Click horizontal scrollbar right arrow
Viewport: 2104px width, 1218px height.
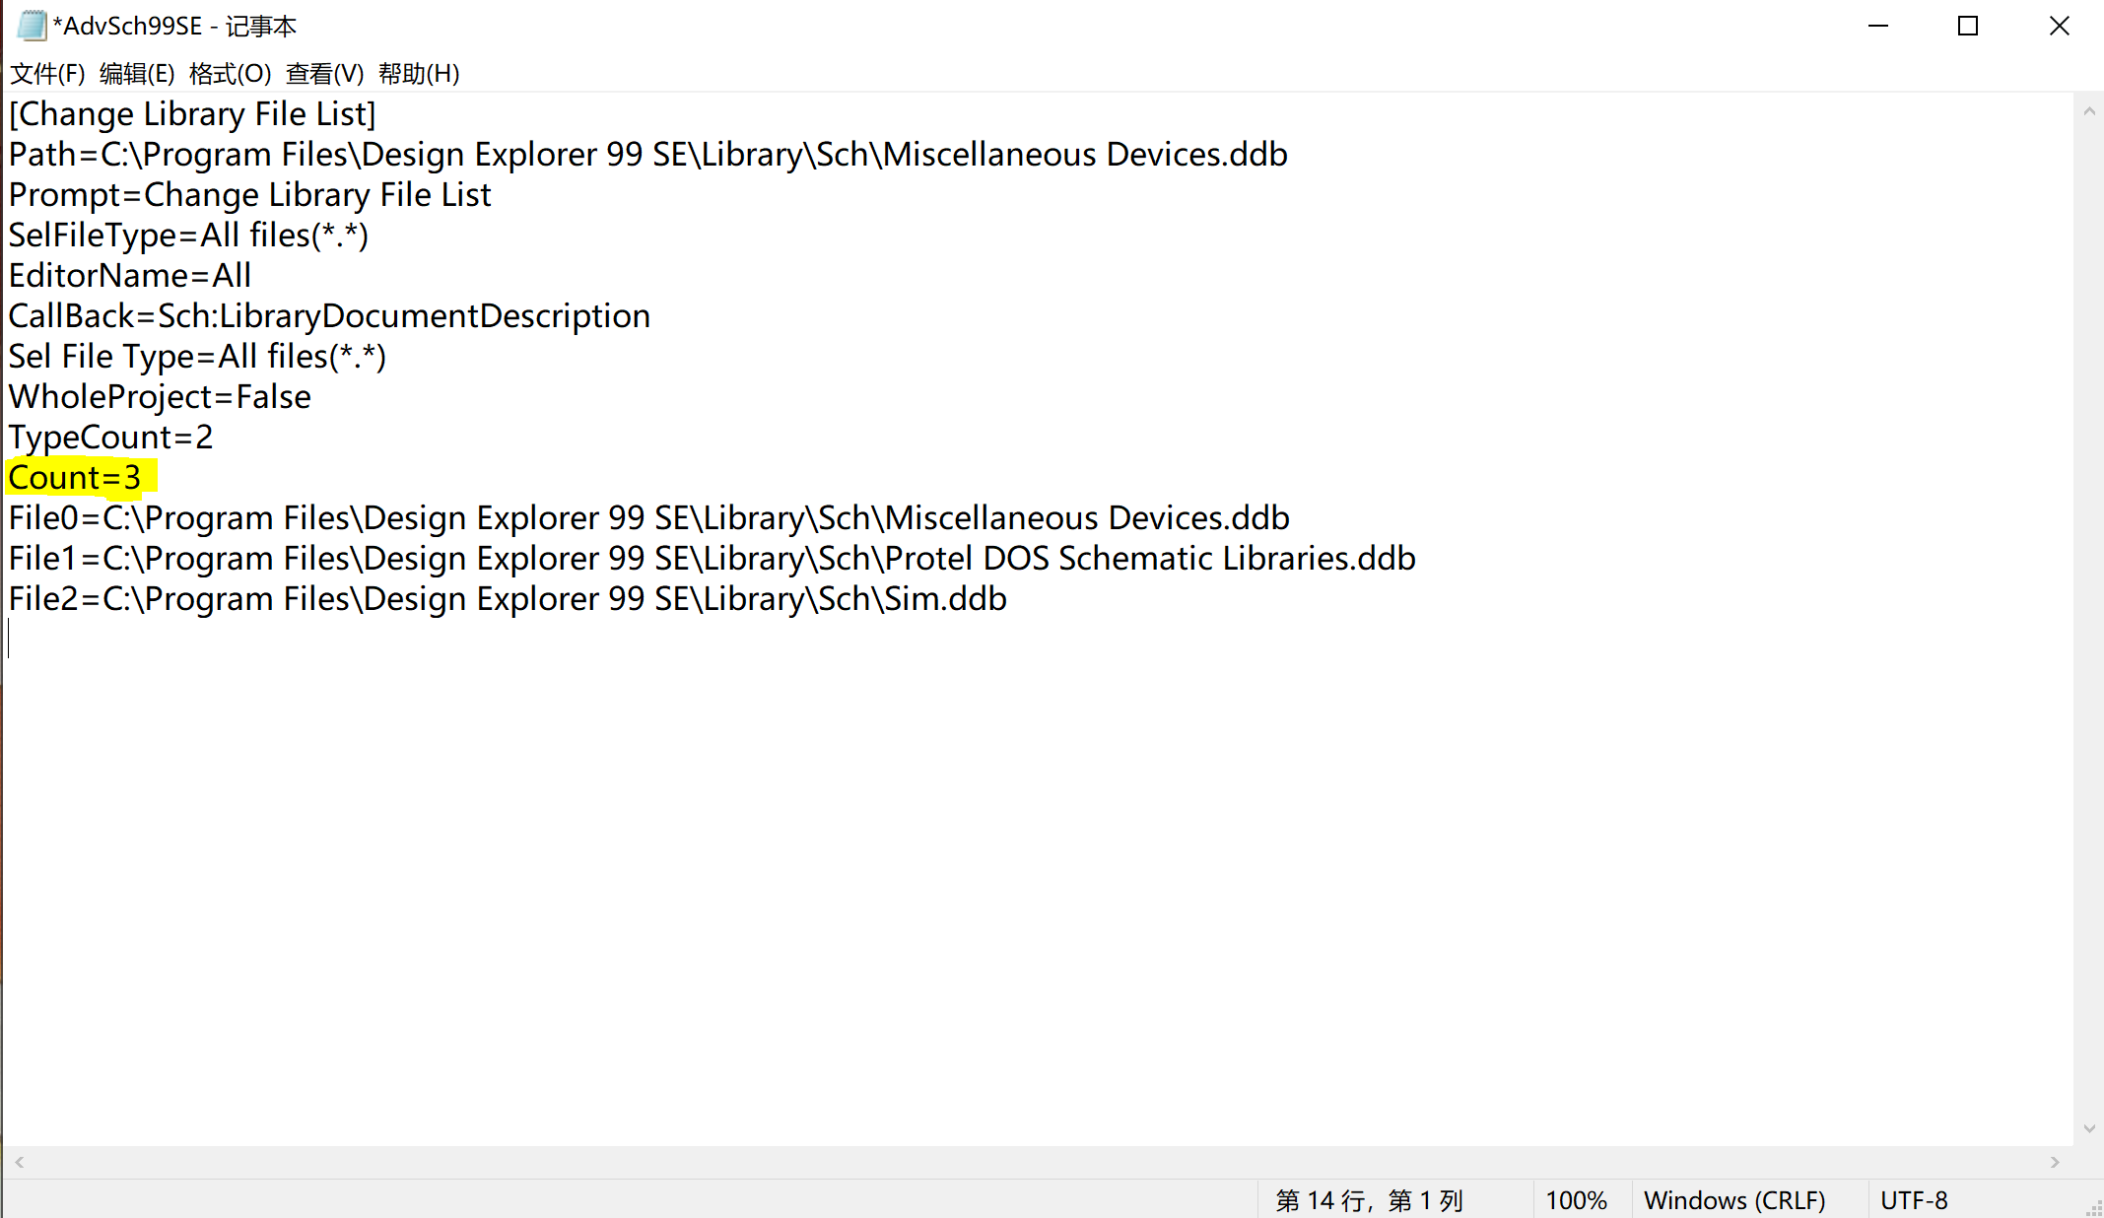coord(2055,1162)
